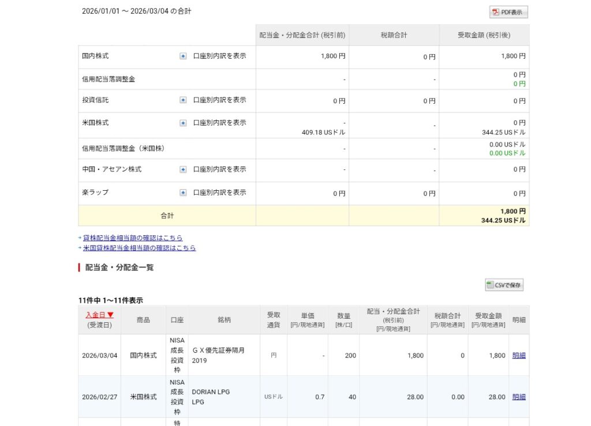The height and width of the screenshot is (426, 591).
Task: Show 口座別内訳を表示 for 国内株式 row
Action: click(219, 56)
